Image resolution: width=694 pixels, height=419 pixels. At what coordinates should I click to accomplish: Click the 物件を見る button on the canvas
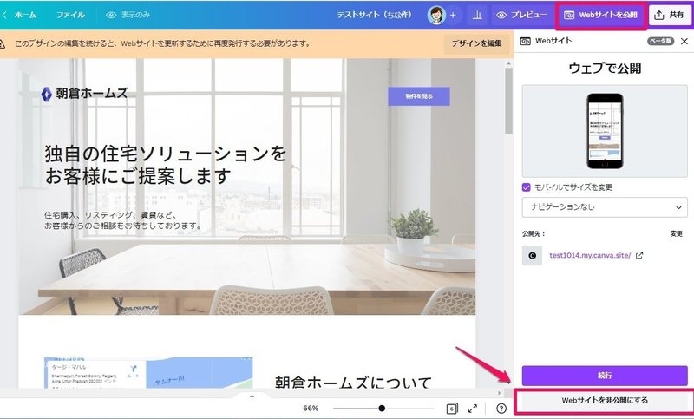coord(419,96)
